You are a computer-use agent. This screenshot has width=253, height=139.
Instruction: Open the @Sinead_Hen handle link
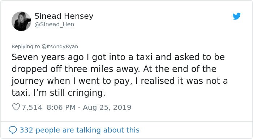pos(54,24)
